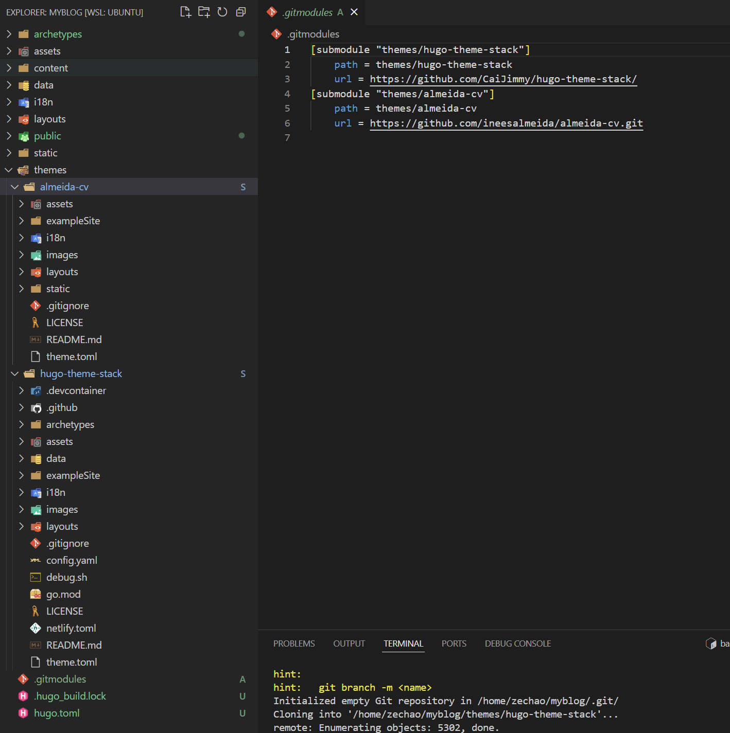Viewport: 730px width, 733px height.
Task: Click the debug.sh shell script icon
Action: tap(36, 577)
